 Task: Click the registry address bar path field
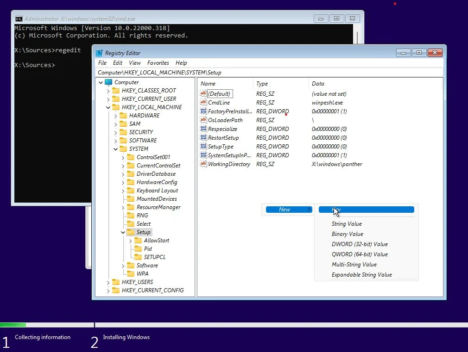tap(269, 73)
